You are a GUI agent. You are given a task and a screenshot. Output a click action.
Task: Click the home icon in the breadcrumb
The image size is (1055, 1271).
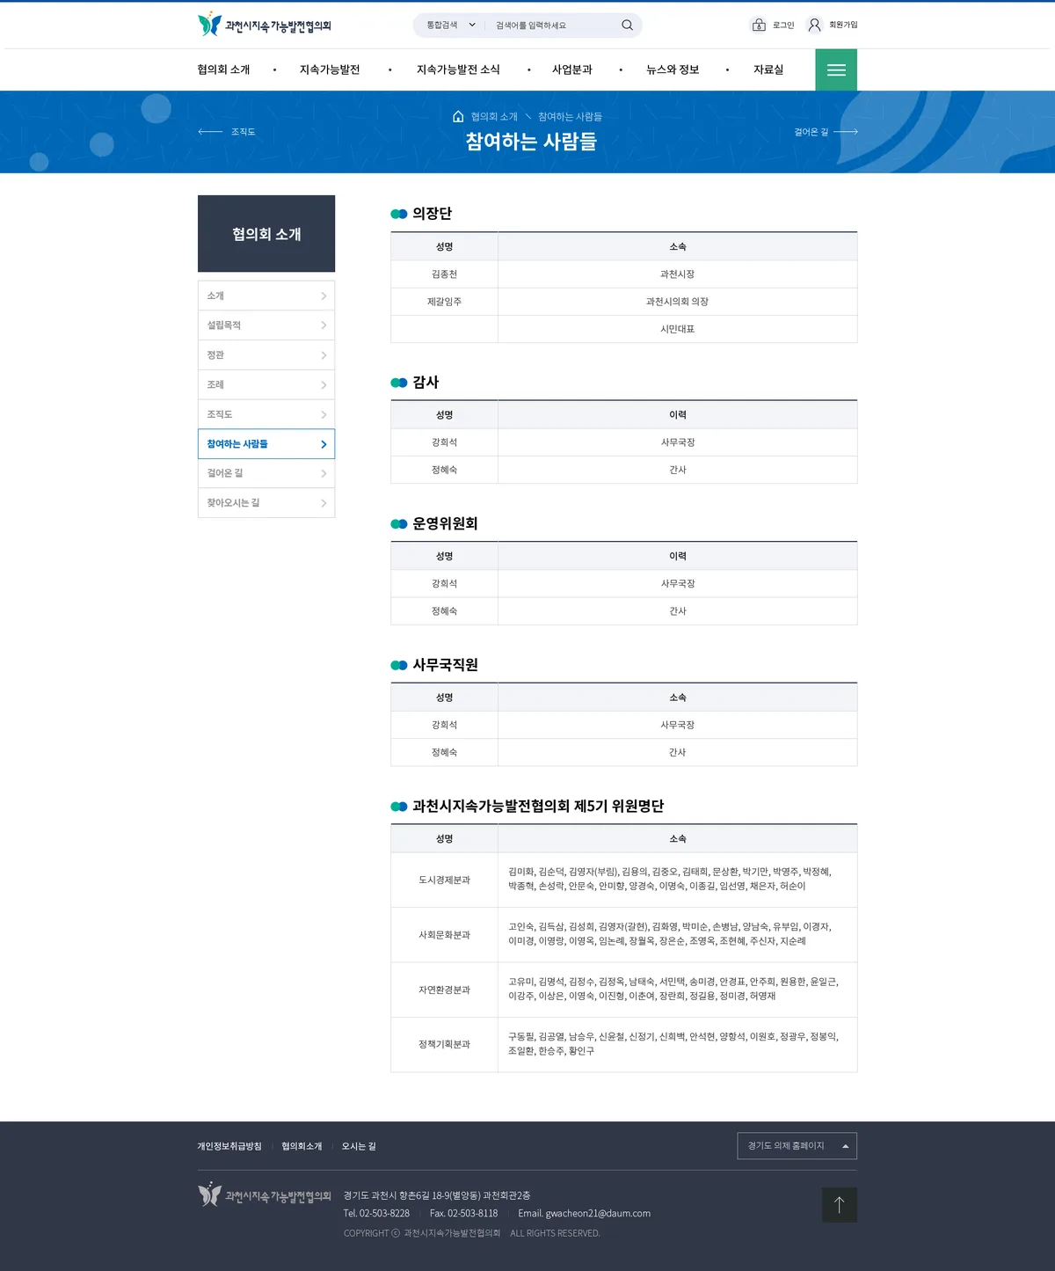click(x=458, y=116)
